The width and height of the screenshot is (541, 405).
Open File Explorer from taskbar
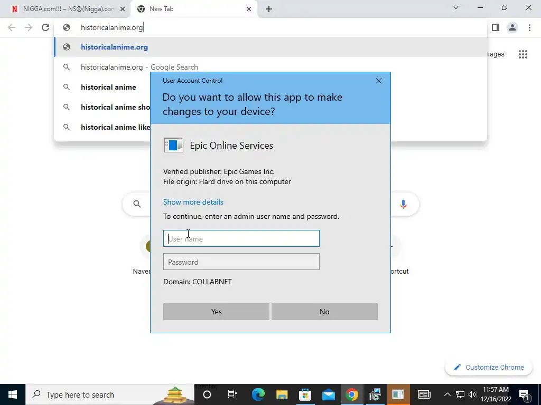point(282,394)
